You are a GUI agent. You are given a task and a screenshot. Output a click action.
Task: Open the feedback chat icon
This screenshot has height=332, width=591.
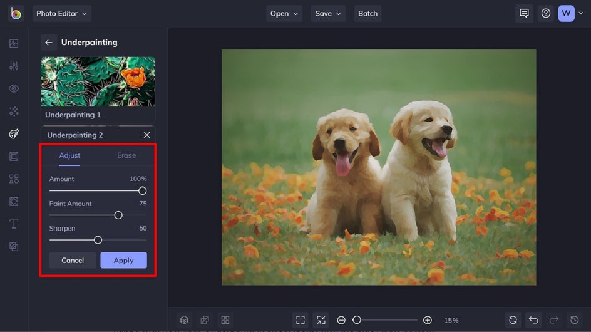524,13
